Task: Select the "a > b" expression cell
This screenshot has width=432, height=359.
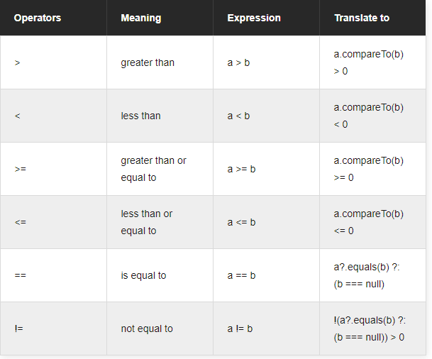Action: [238, 62]
